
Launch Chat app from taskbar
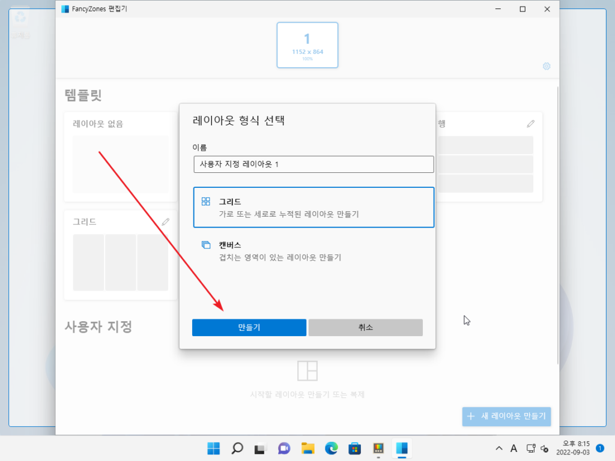tap(284, 448)
